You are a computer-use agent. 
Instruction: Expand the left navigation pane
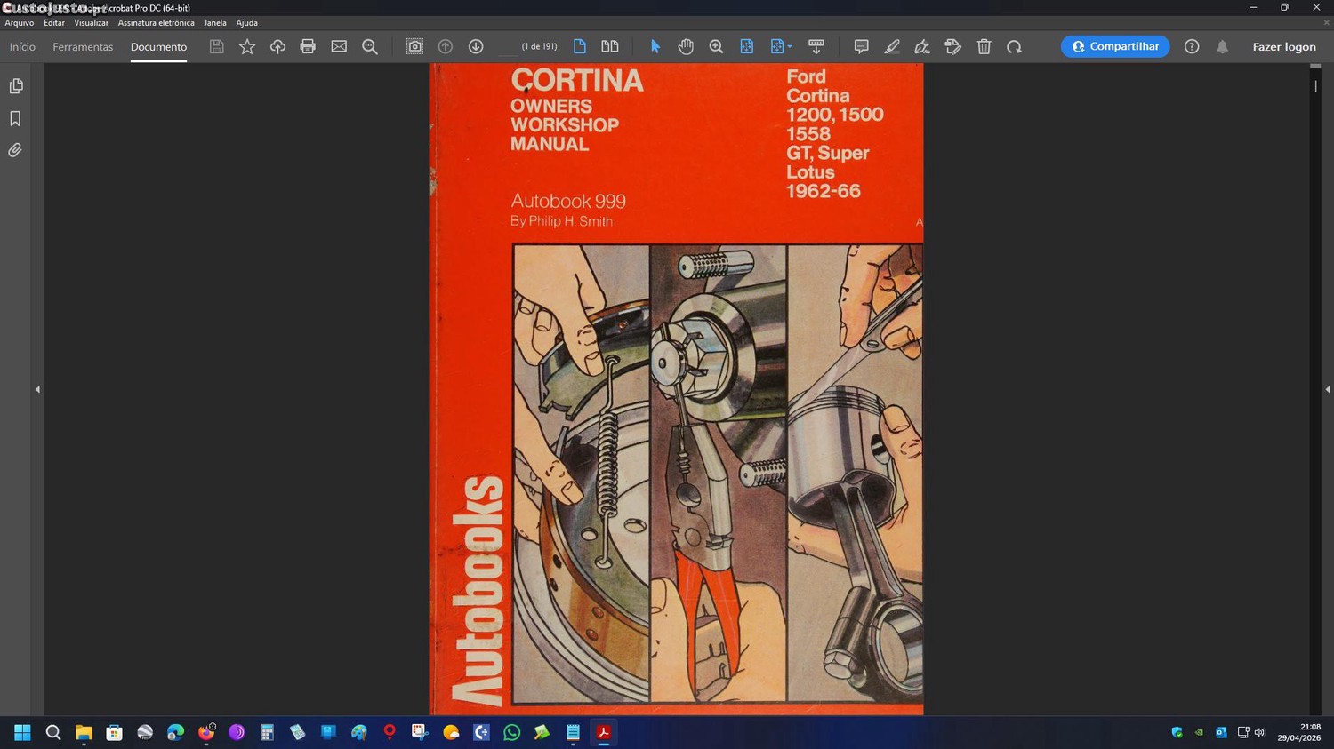pos(37,389)
